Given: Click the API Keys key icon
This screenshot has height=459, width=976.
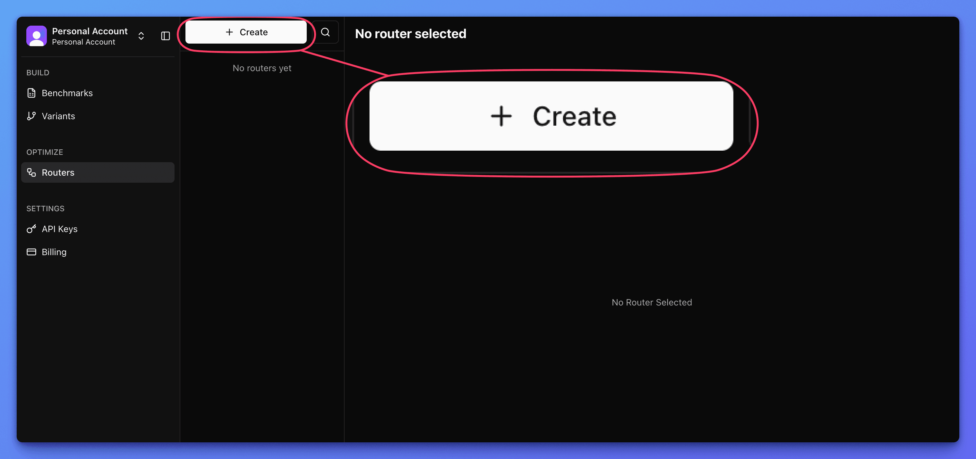Looking at the screenshot, I should pos(32,229).
